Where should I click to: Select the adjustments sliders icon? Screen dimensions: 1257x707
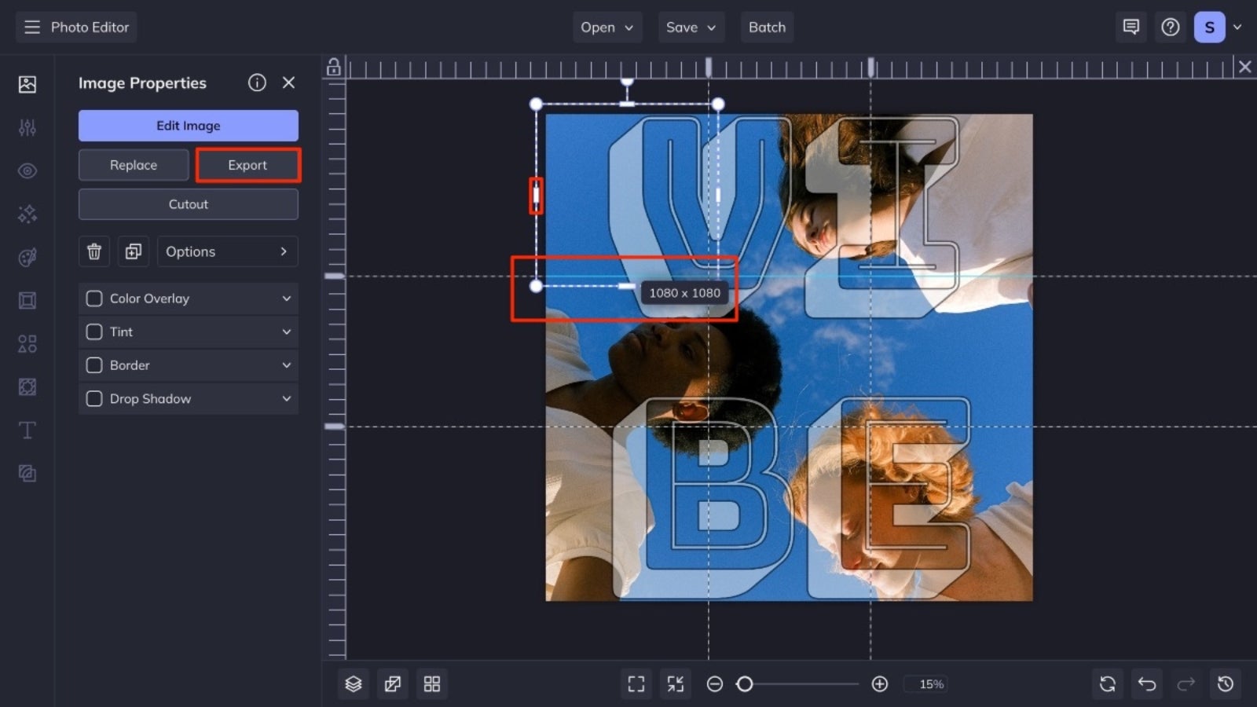pyautogui.click(x=27, y=127)
